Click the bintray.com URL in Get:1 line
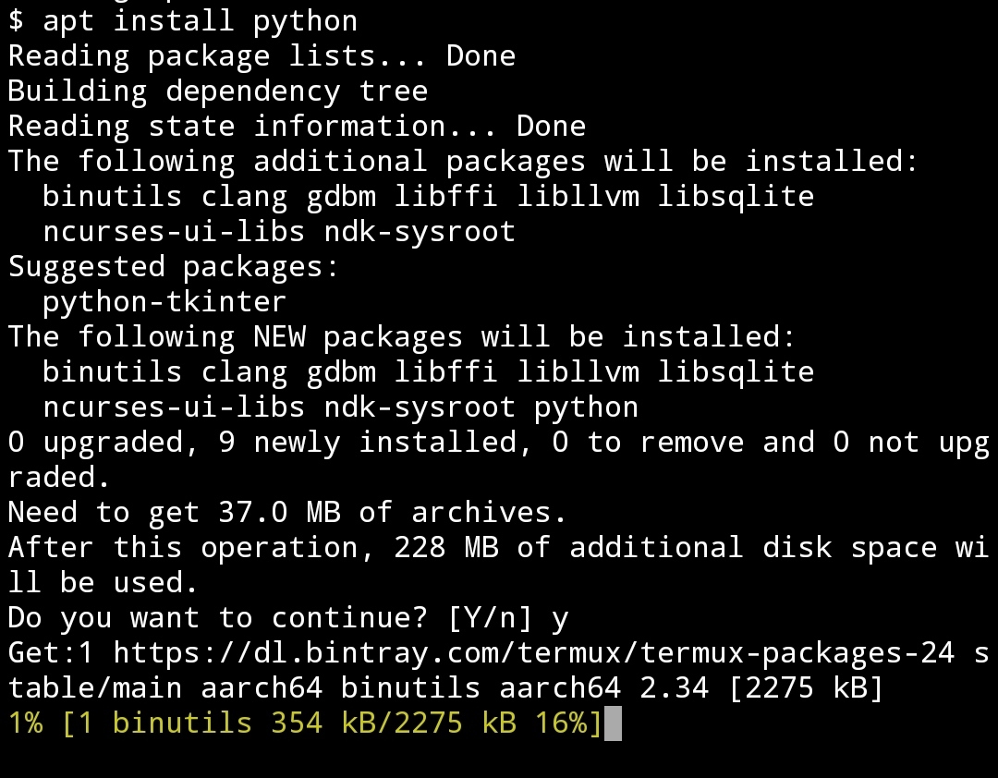 (533, 653)
